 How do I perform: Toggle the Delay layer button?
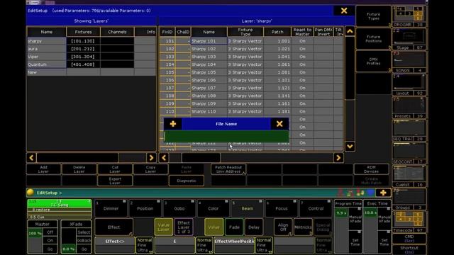click(254, 227)
